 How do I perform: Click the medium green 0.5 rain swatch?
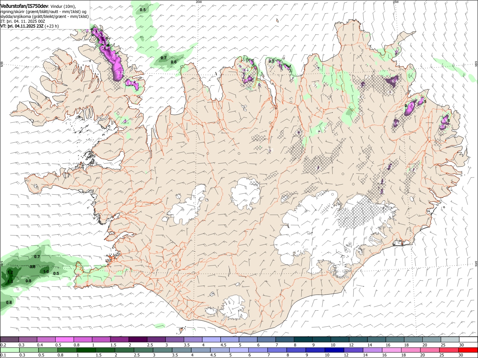[48, 350]
